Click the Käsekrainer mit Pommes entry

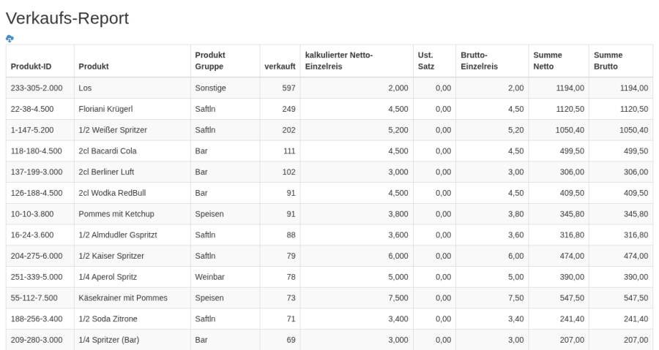[123, 297]
